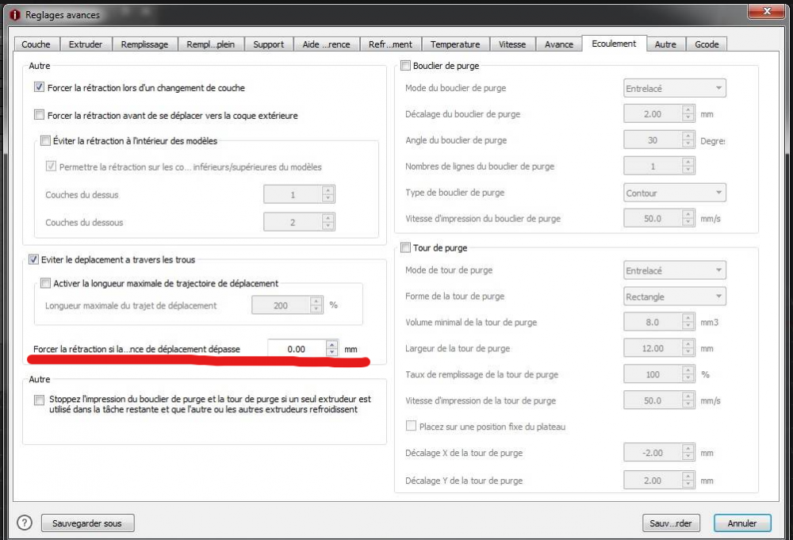Open the Rempl...plein tab
Screen dimensions: 793x540
[x=210, y=44]
